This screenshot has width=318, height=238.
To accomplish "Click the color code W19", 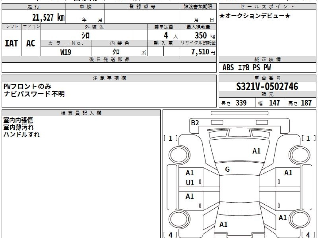I will click(66, 52).
